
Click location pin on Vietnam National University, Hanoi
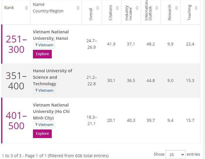coord(36,45)
